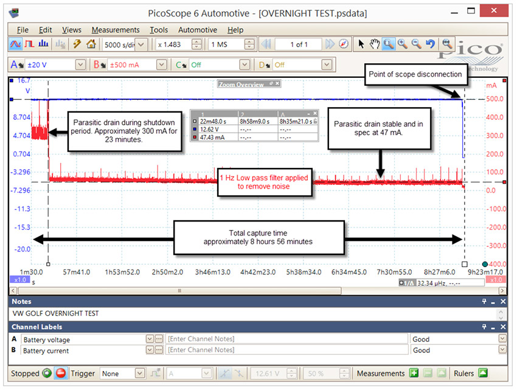Go to previous buffer waveform
The width and height of the screenshot is (517, 390).
tap(266, 44)
